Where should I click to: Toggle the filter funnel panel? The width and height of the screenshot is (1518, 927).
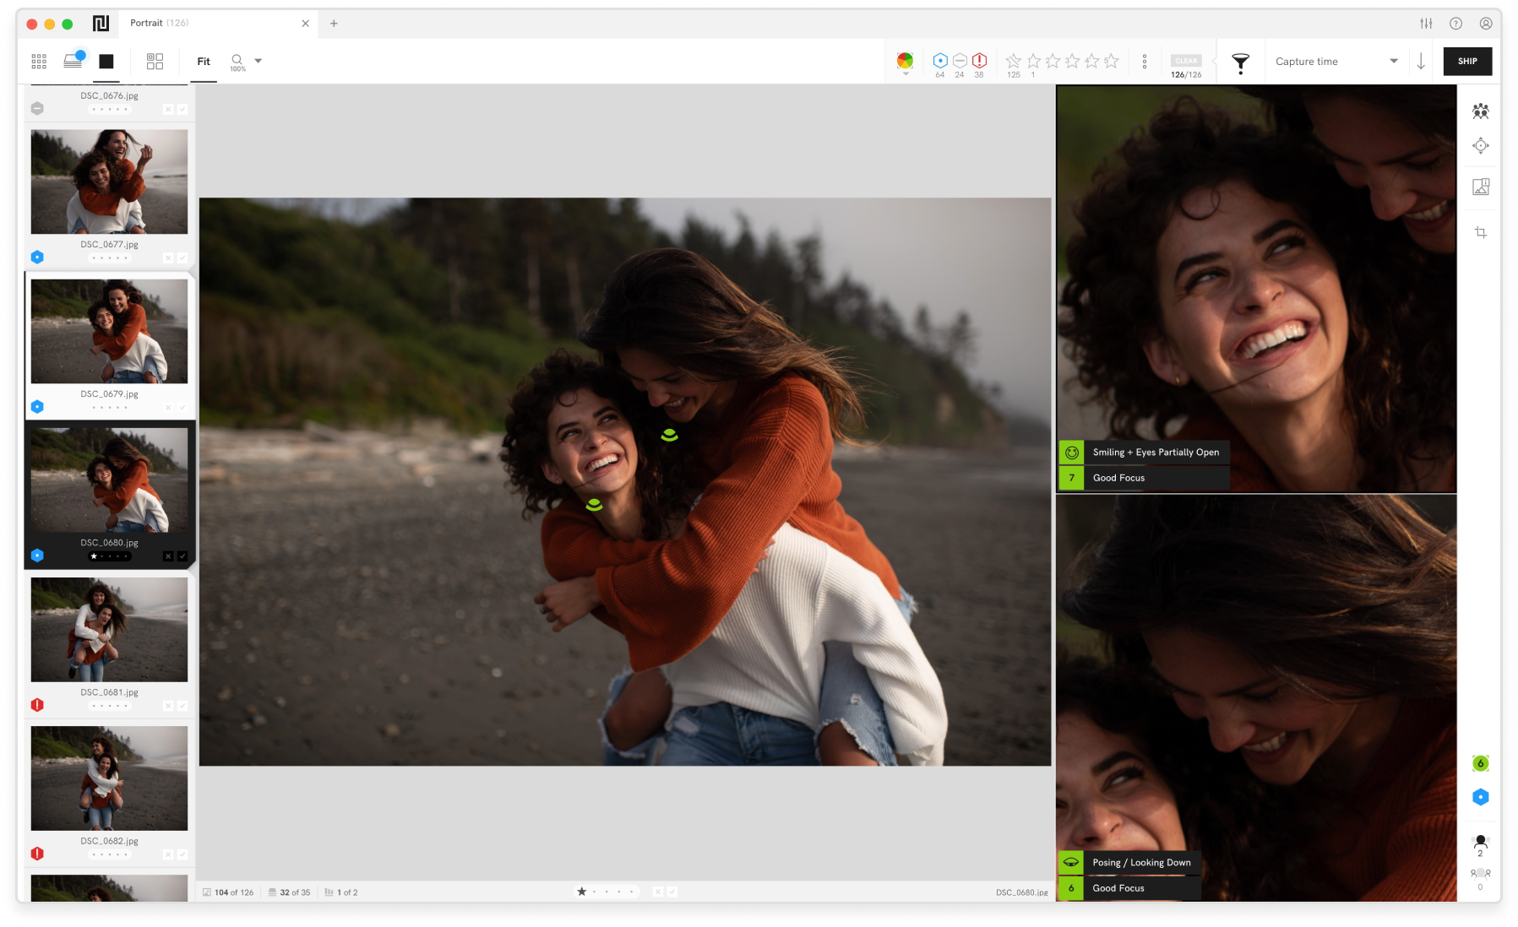pyautogui.click(x=1240, y=62)
